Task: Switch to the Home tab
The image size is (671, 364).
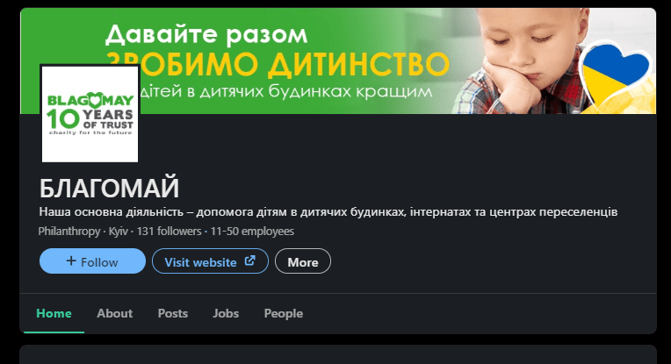Action: pos(54,314)
